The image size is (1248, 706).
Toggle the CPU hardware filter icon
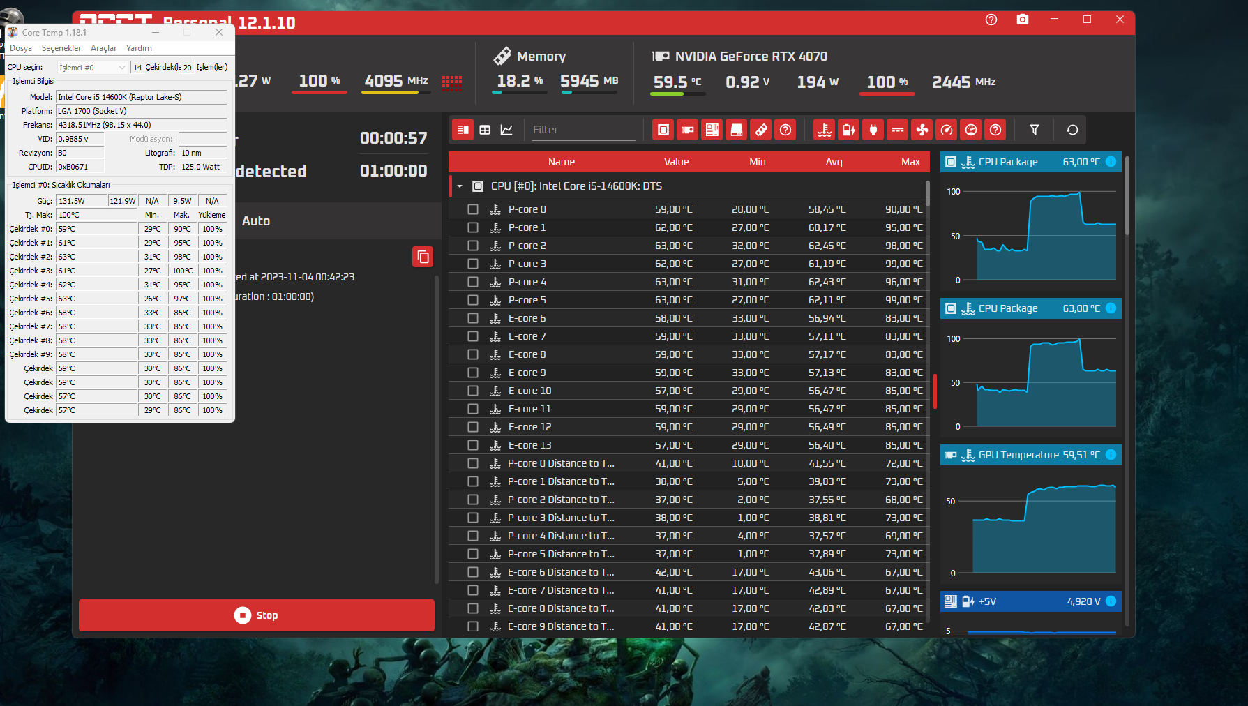(663, 130)
